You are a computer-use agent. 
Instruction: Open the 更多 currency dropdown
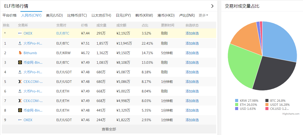[203, 15]
